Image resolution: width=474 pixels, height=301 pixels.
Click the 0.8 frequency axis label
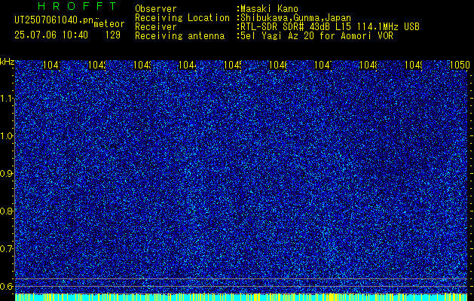coord(8,211)
